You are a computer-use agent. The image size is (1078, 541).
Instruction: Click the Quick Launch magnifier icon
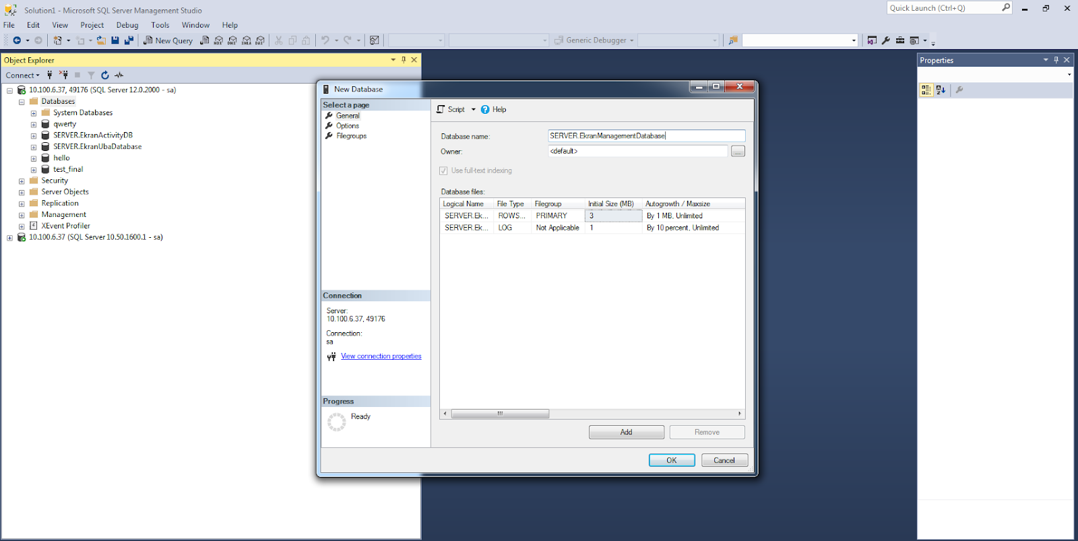coord(1006,7)
